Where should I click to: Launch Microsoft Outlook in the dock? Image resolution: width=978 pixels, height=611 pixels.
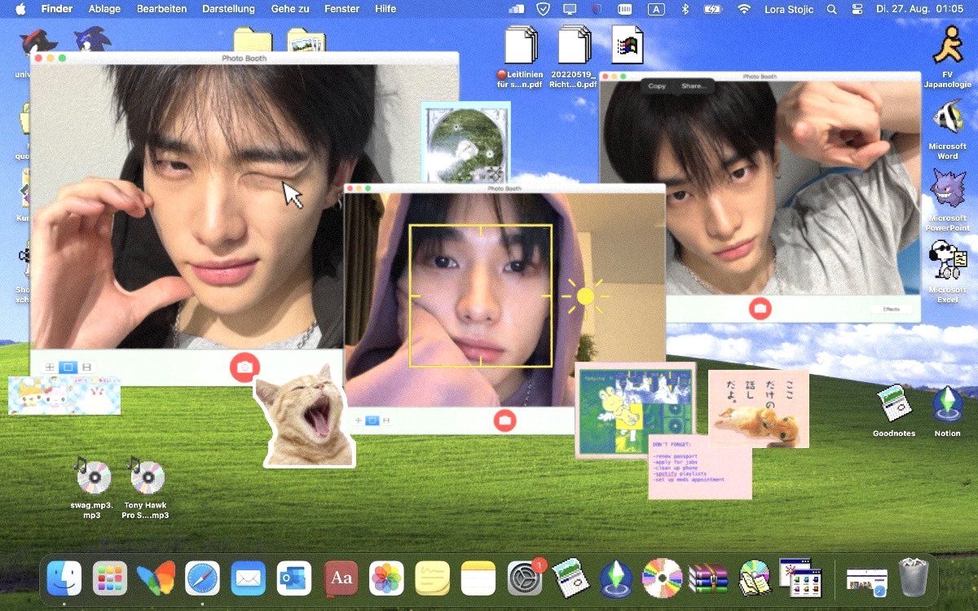click(x=294, y=579)
